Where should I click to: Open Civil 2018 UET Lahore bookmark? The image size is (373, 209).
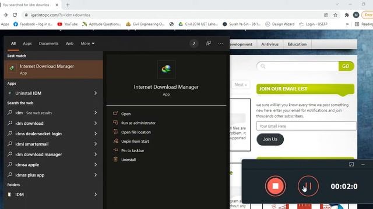click(x=198, y=24)
